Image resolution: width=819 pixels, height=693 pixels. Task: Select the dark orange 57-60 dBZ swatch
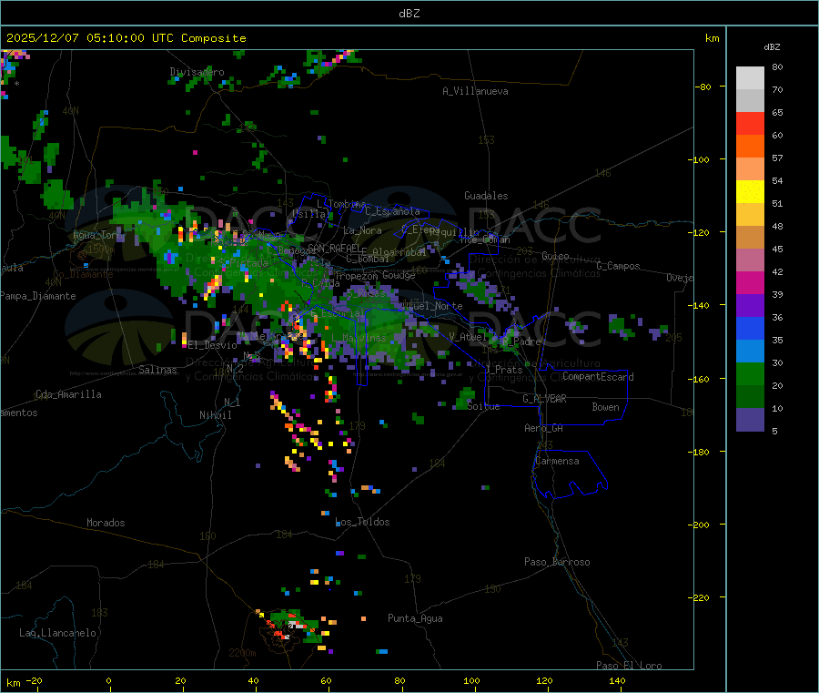tap(750, 147)
